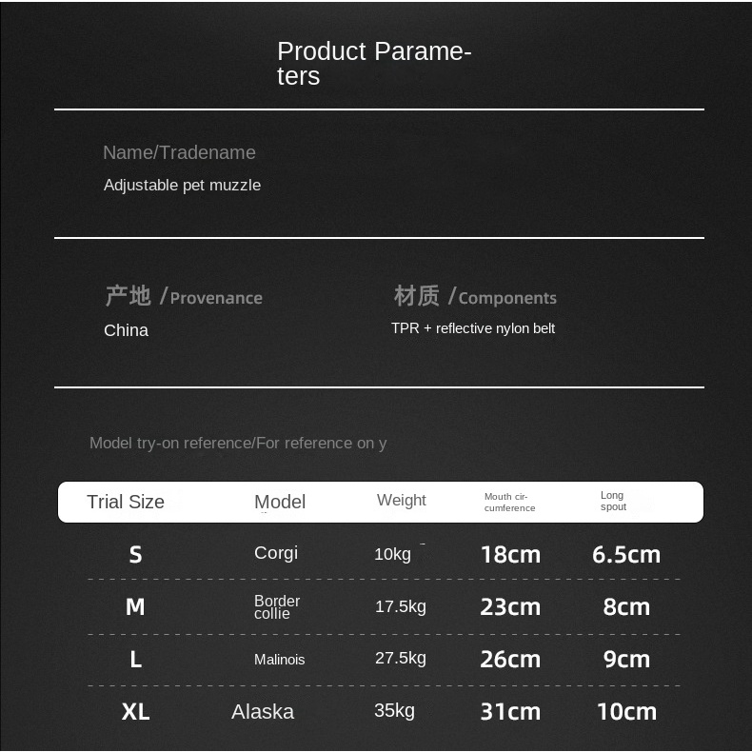Click the Weight column header
This screenshot has height=752, width=752.
[402, 500]
